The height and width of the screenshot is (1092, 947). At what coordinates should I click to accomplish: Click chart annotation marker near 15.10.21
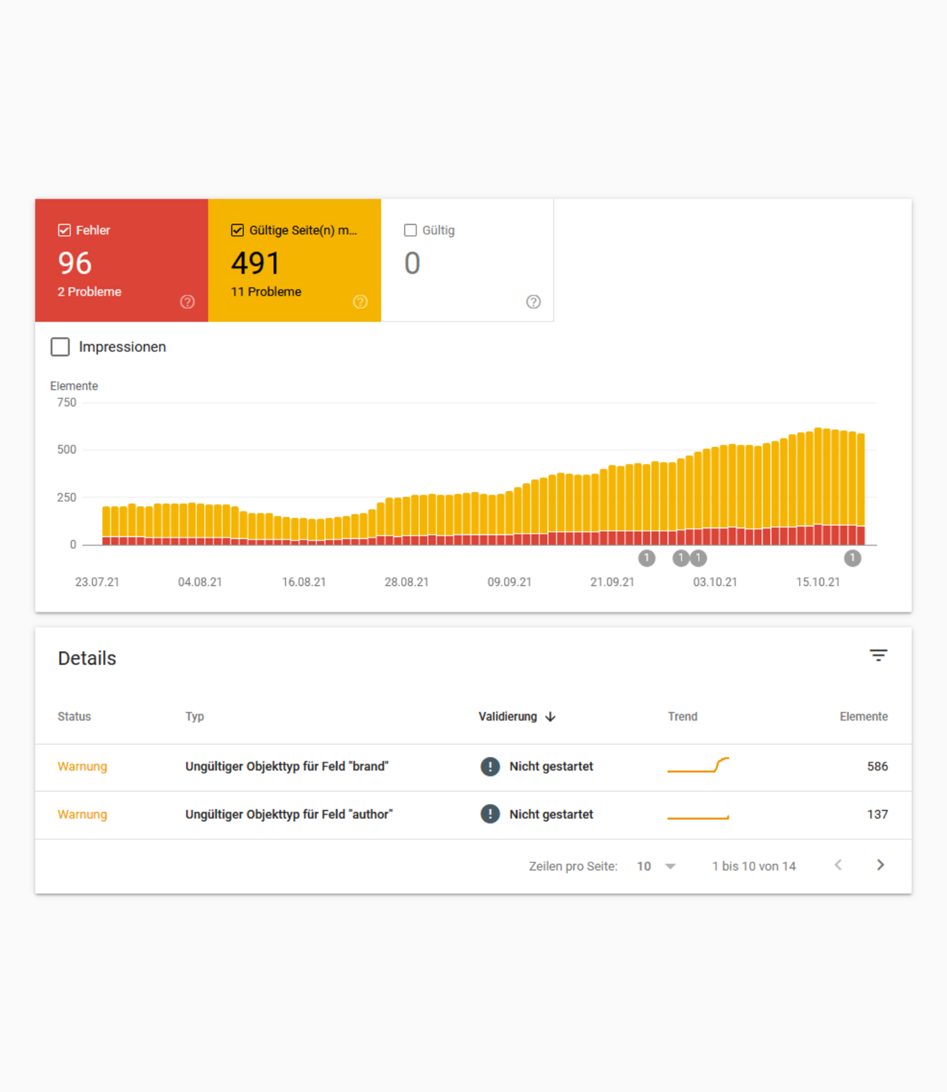(x=853, y=558)
